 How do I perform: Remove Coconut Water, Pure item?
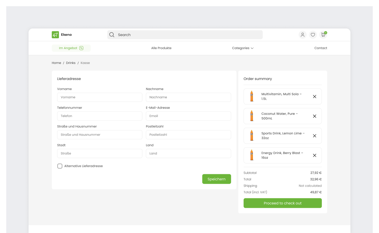coord(314,116)
